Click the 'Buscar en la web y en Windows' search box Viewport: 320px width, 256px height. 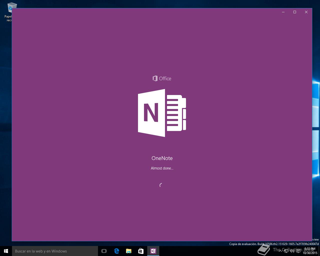coord(55,251)
